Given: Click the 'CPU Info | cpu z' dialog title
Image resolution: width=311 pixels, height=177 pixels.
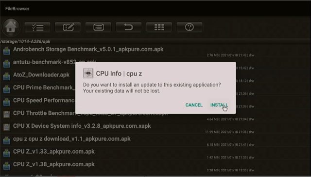Looking at the screenshot, I should pos(119,73).
